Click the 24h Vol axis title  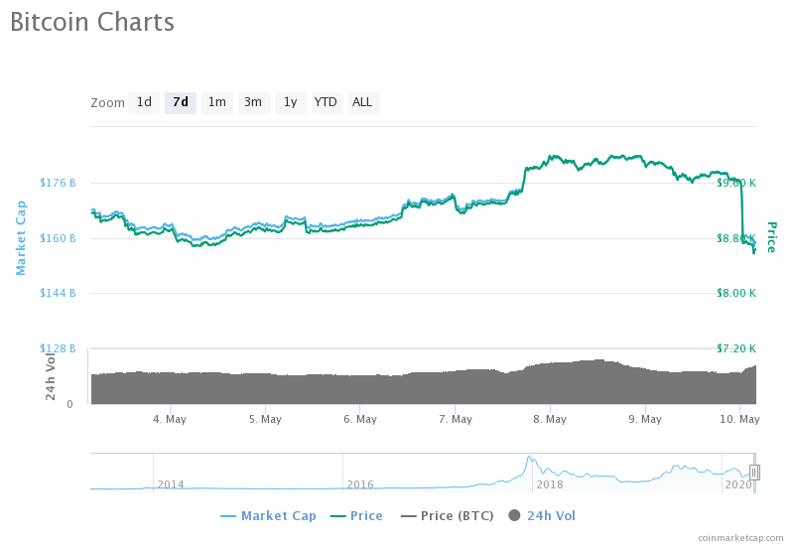click(51, 376)
